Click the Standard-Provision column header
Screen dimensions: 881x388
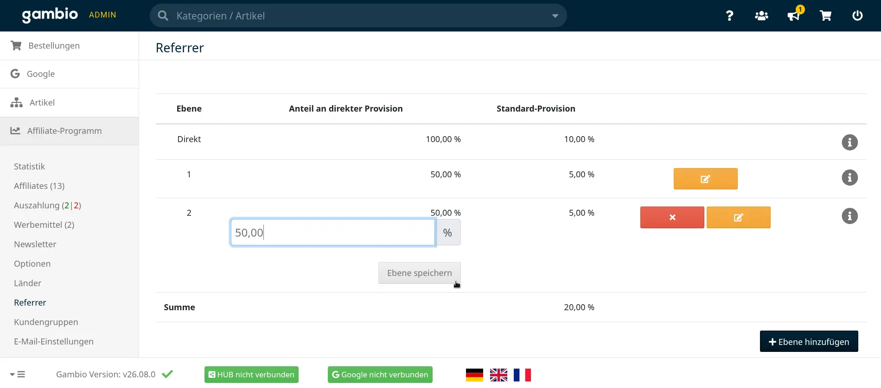(536, 108)
